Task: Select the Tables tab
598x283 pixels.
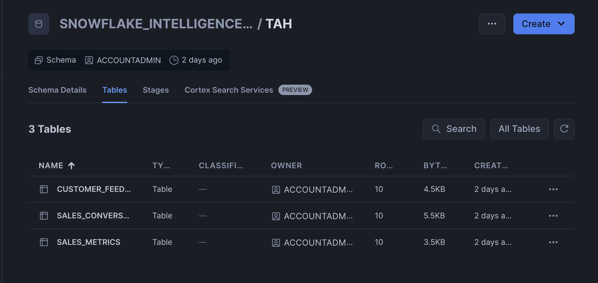Action: (x=115, y=90)
